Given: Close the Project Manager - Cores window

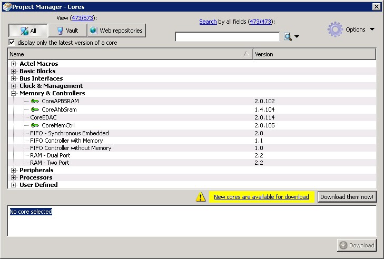Looking at the screenshot, I should (376, 7).
